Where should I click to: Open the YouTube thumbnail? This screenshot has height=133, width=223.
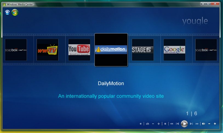pyautogui.click(x=79, y=50)
